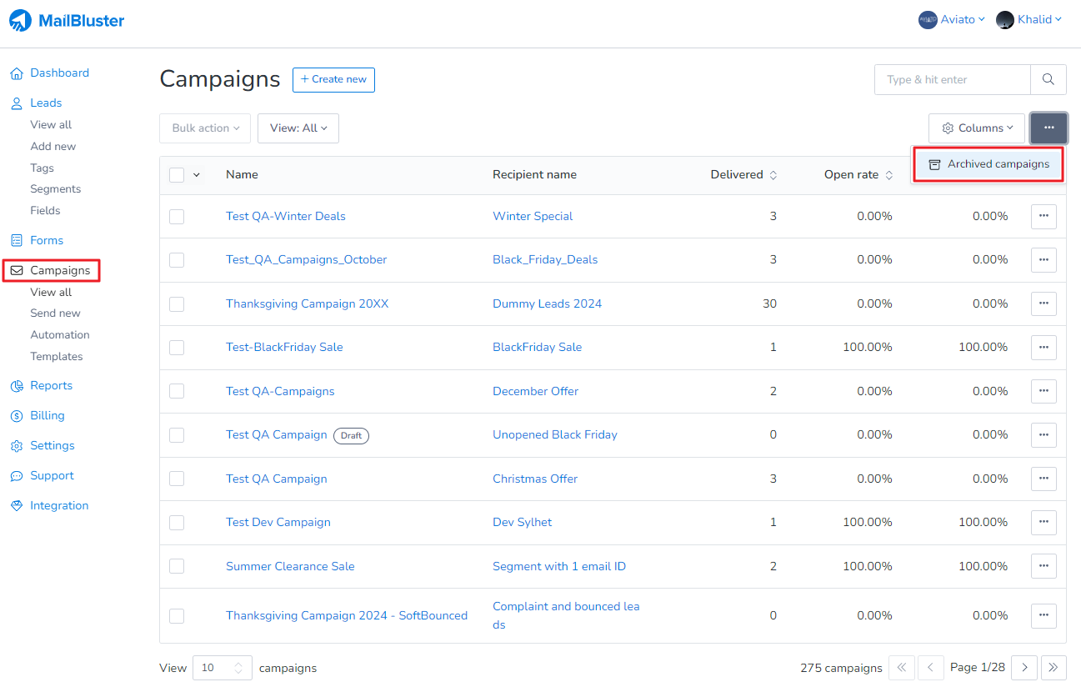Open three-dot menu for Summer Clearance Sale row
The width and height of the screenshot is (1081, 692).
click(1043, 566)
